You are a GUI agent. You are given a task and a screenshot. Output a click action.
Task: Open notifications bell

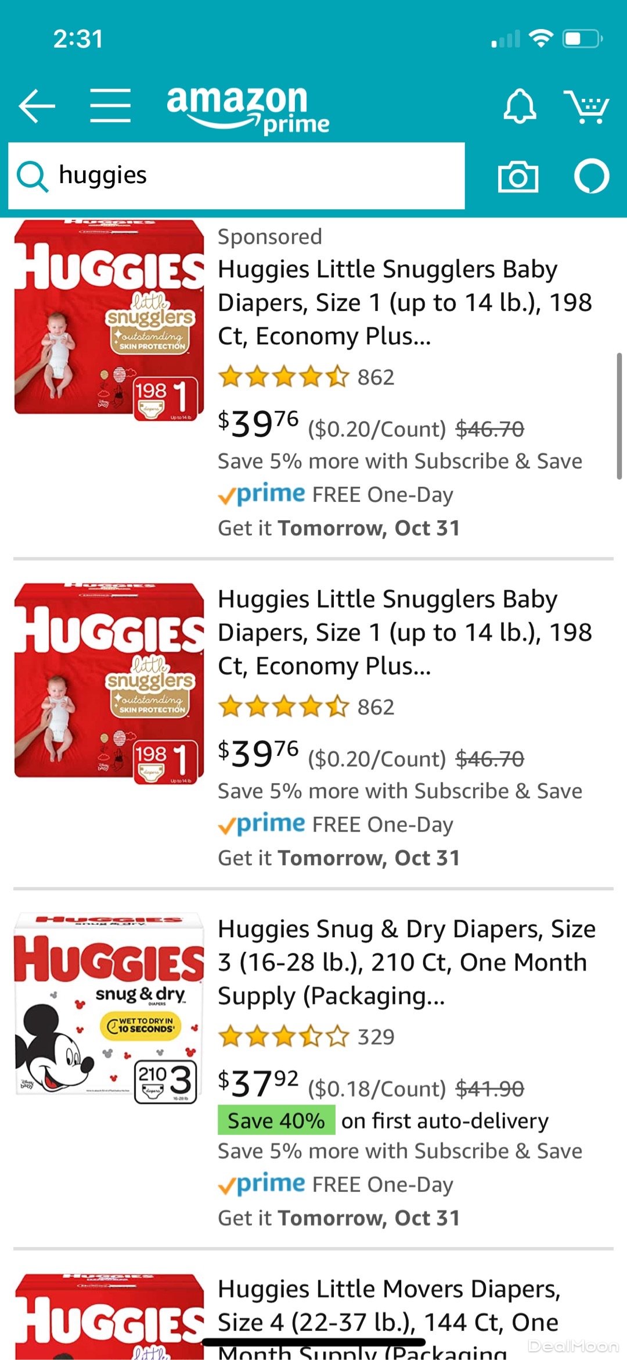[x=519, y=106]
